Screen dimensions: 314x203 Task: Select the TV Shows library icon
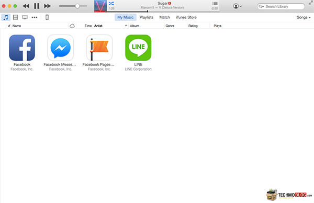[x=25, y=17]
